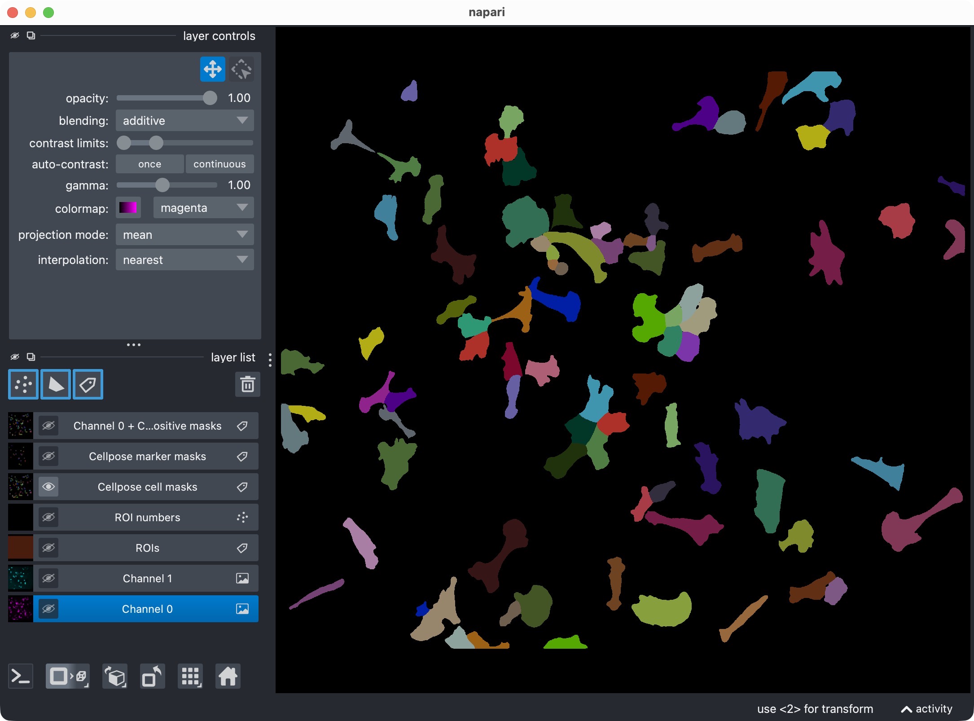Click the image icon on Channel 0 layer
The image size is (974, 721).
click(242, 609)
